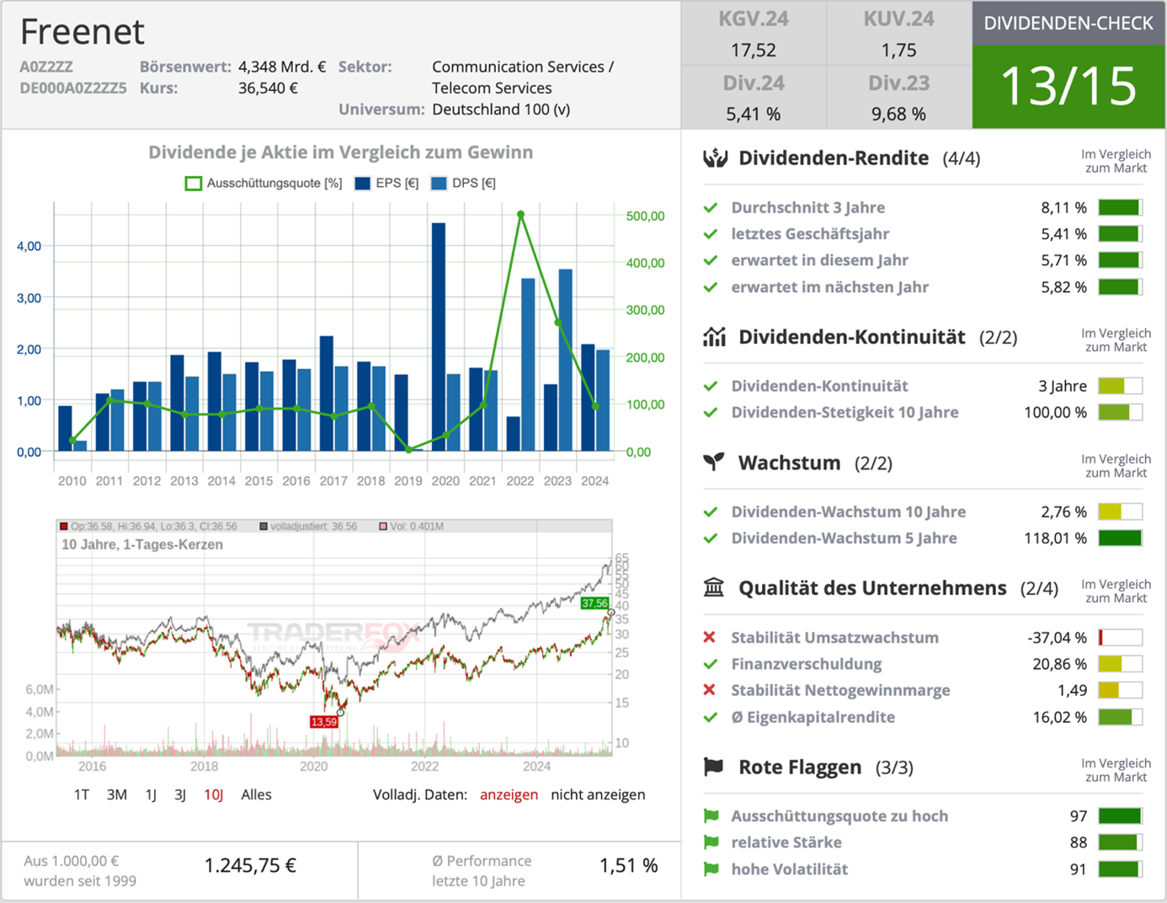This screenshot has width=1167, height=903.
Task: Toggle EPS [€] legend series
Action: click(x=386, y=183)
